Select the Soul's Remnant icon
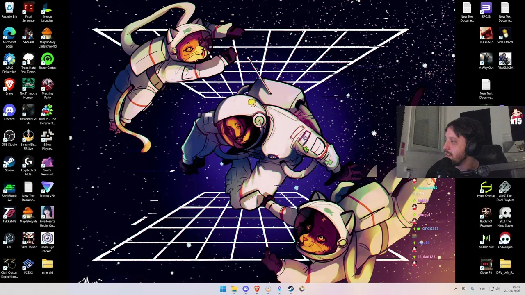This screenshot has width=525, height=295. 47,166
